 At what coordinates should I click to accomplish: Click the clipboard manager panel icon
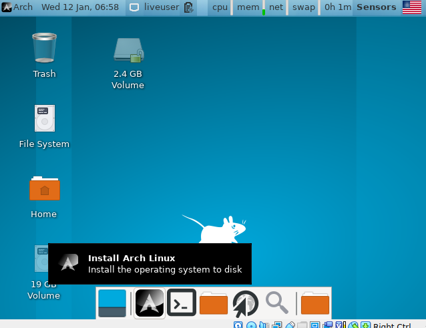coord(189,7)
